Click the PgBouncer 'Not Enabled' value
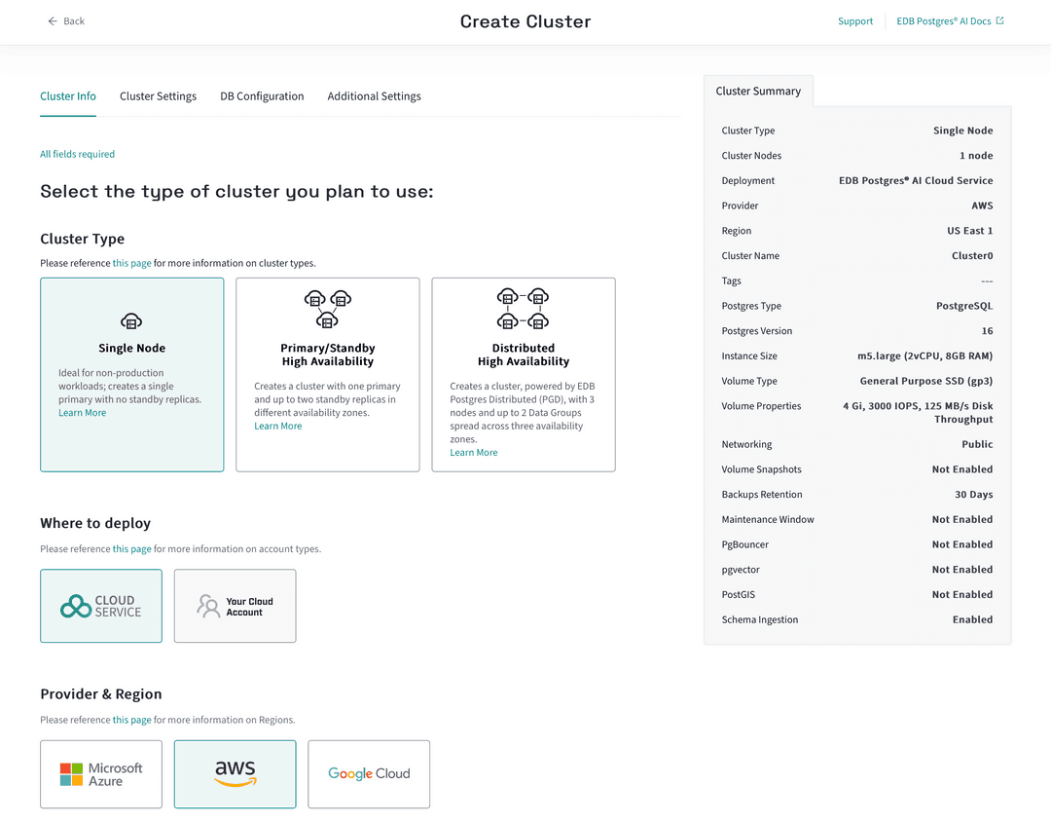The image size is (1051, 822). 962,544
